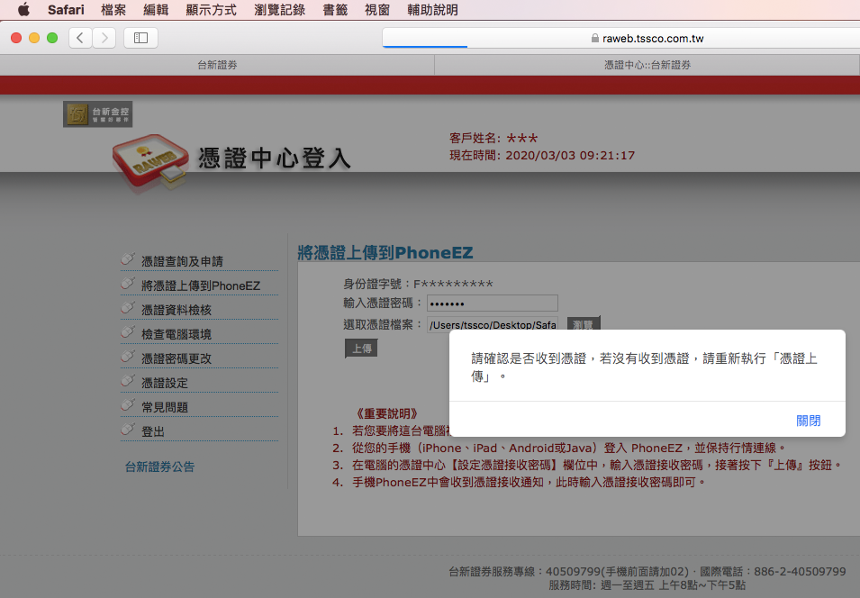
Task: Open 檢查電腦環境 in sidebar
Action: tap(177, 334)
